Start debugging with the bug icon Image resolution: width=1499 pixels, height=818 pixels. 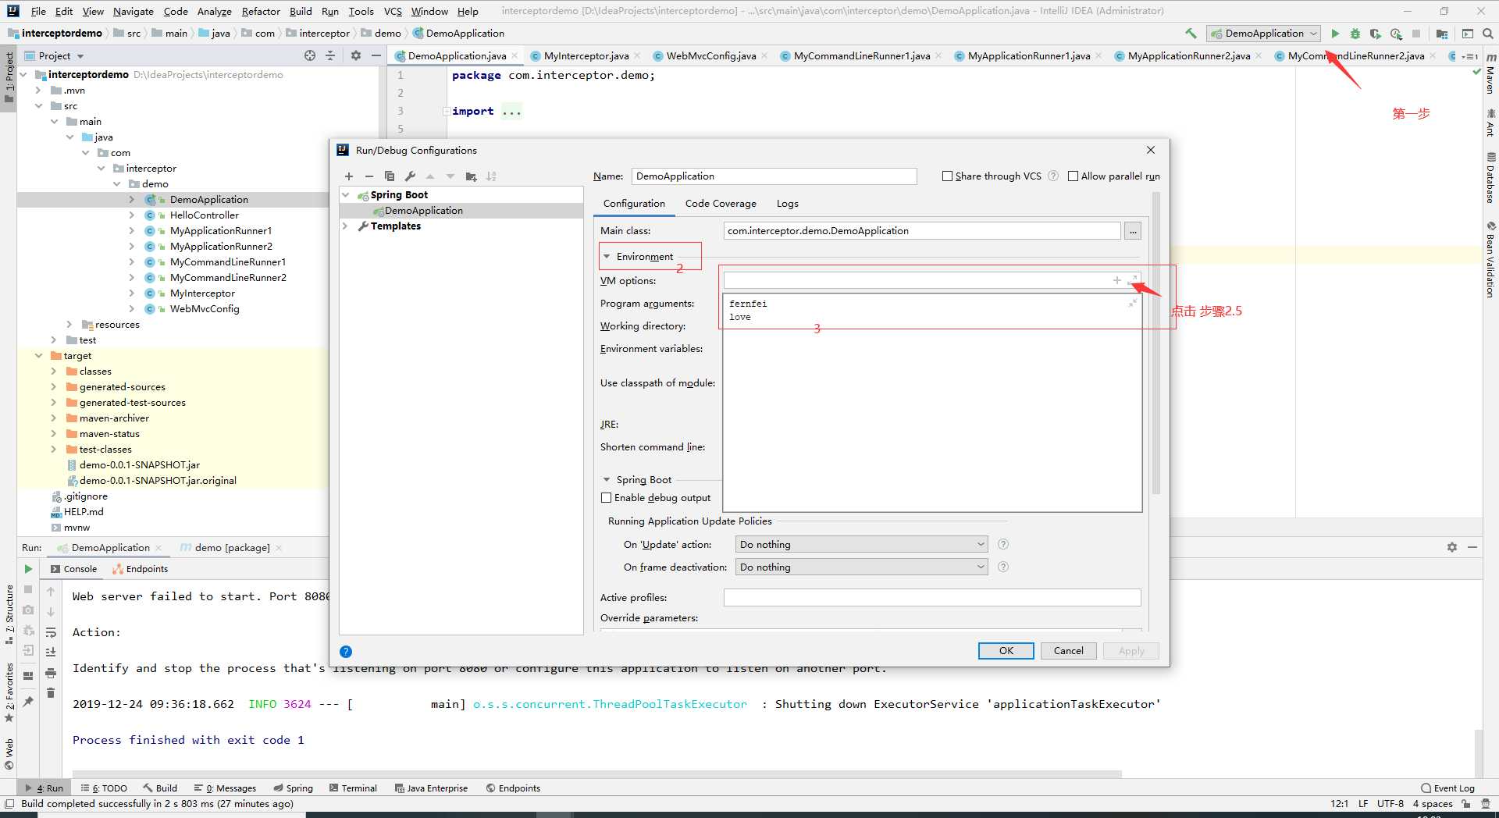pyautogui.click(x=1355, y=34)
